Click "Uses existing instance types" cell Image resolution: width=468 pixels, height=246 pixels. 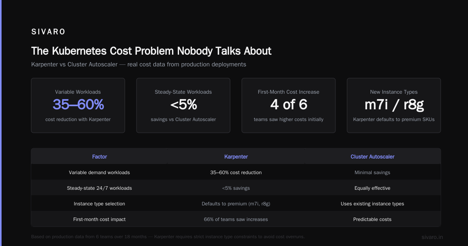[372, 203]
